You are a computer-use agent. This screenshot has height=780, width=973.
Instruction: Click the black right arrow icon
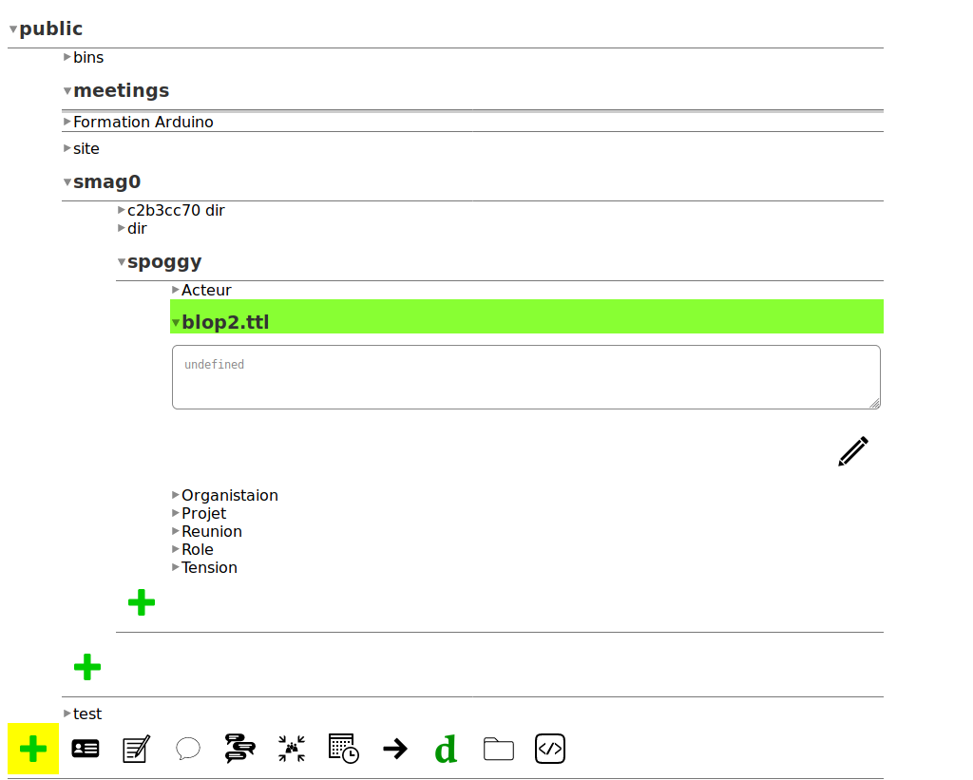click(395, 749)
